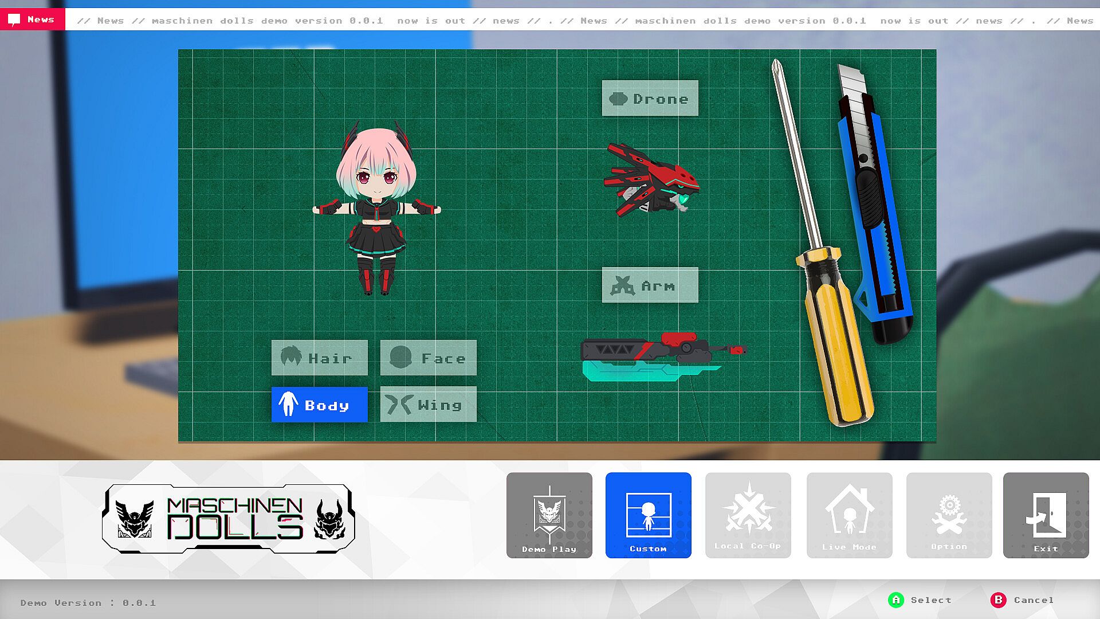Open the Option gear-wrench tile
This screenshot has height=619, width=1100.
click(949, 515)
